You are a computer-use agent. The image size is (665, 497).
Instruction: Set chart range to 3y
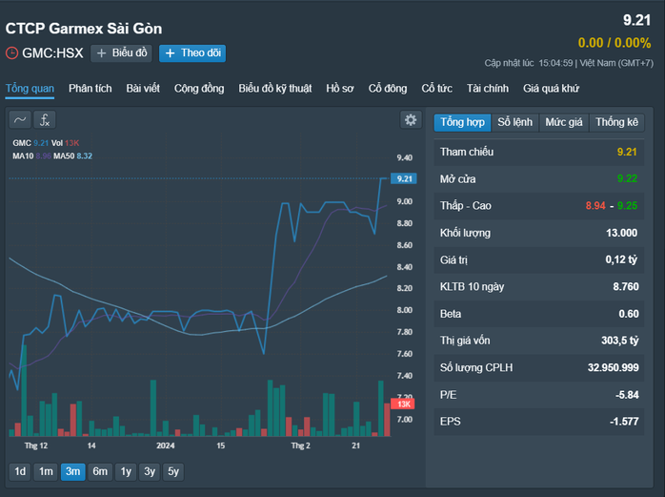point(150,471)
